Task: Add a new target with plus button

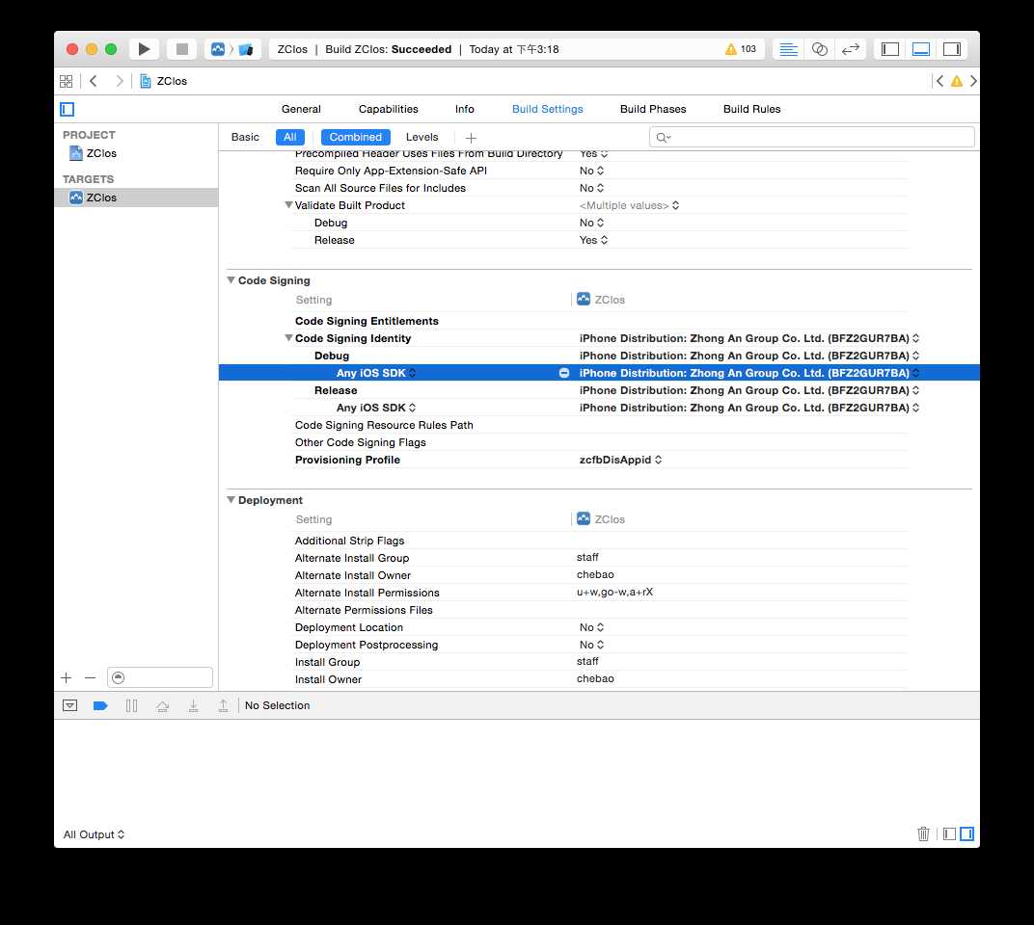Action: (x=66, y=677)
